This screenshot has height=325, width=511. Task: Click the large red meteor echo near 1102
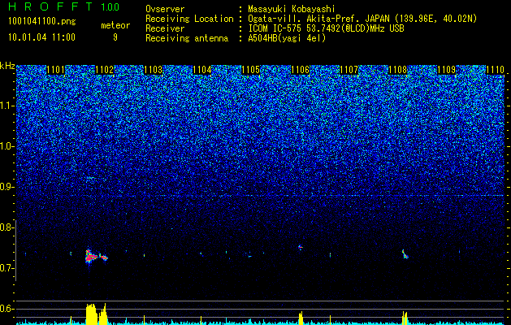coord(91,257)
